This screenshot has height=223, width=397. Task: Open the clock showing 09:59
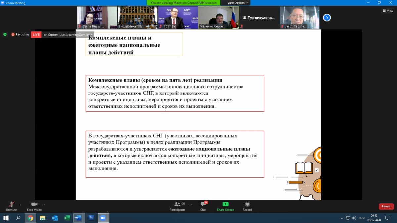click(374, 218)
